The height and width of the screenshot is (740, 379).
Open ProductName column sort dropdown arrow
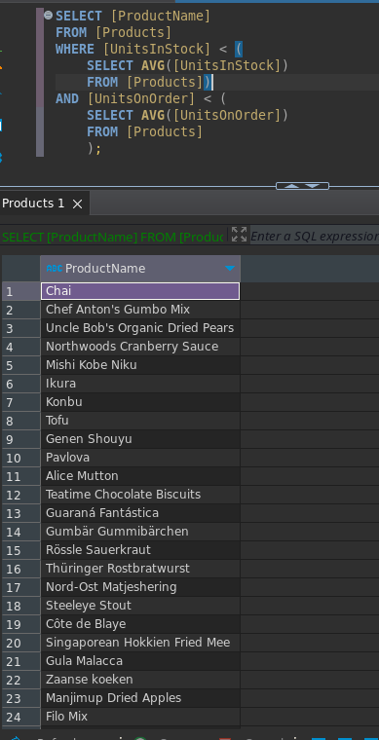point(230,268)
